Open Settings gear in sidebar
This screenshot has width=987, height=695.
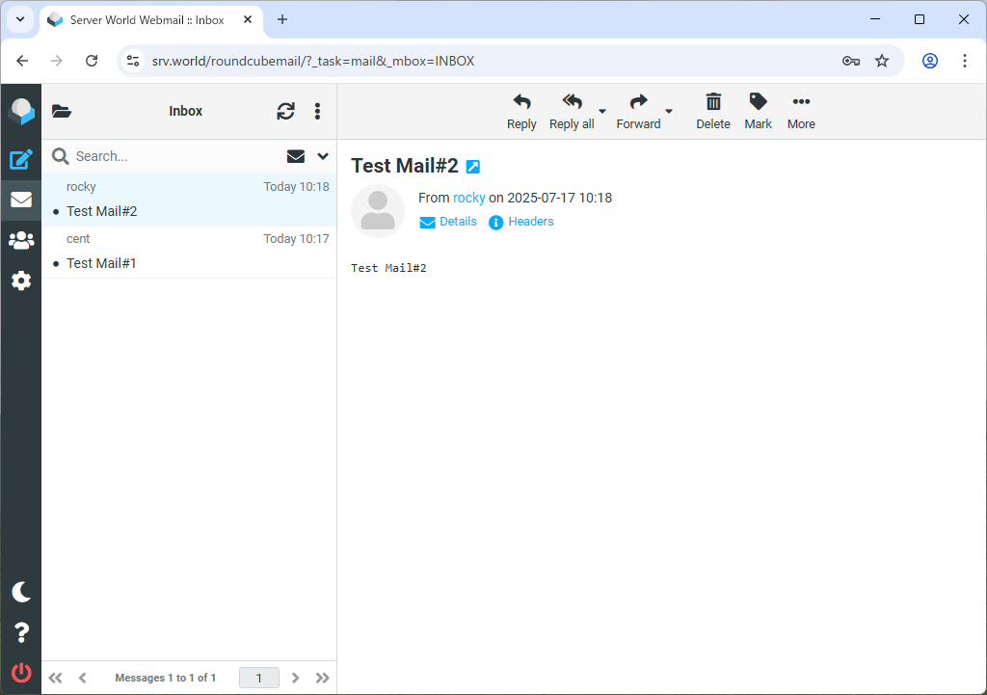click(x=20, y=281)
